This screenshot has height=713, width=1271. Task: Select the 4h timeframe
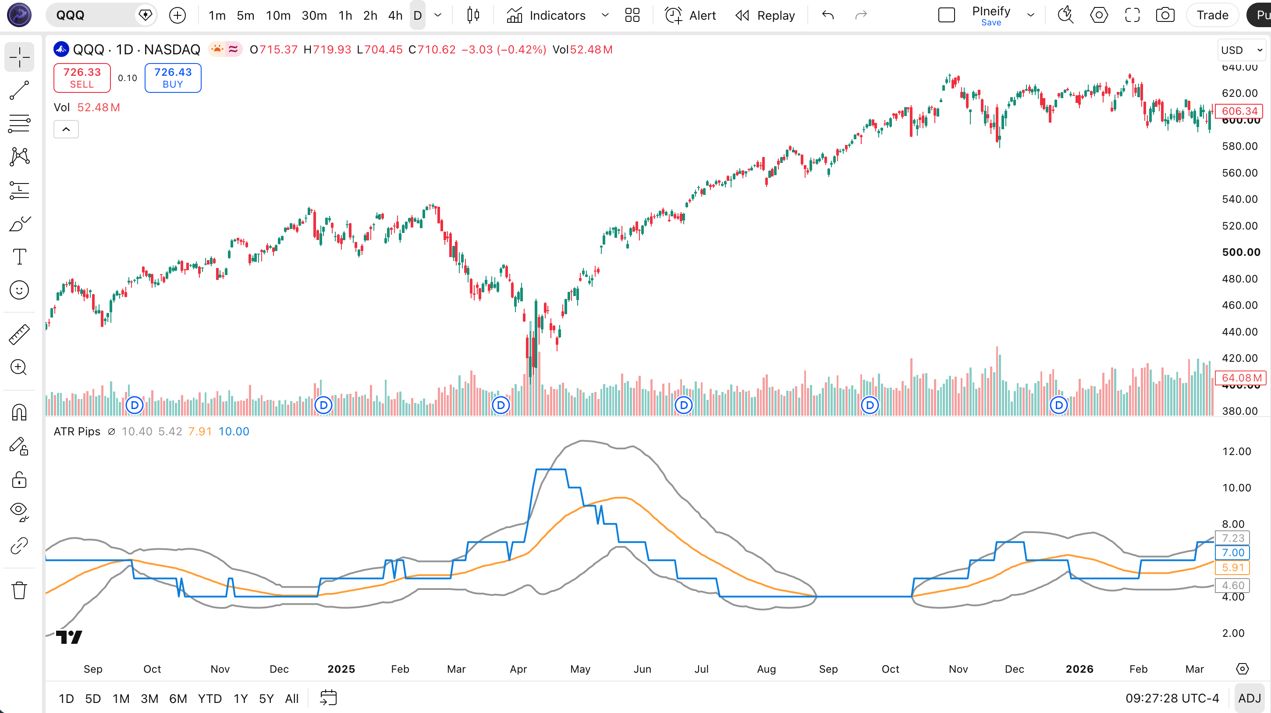395,15
